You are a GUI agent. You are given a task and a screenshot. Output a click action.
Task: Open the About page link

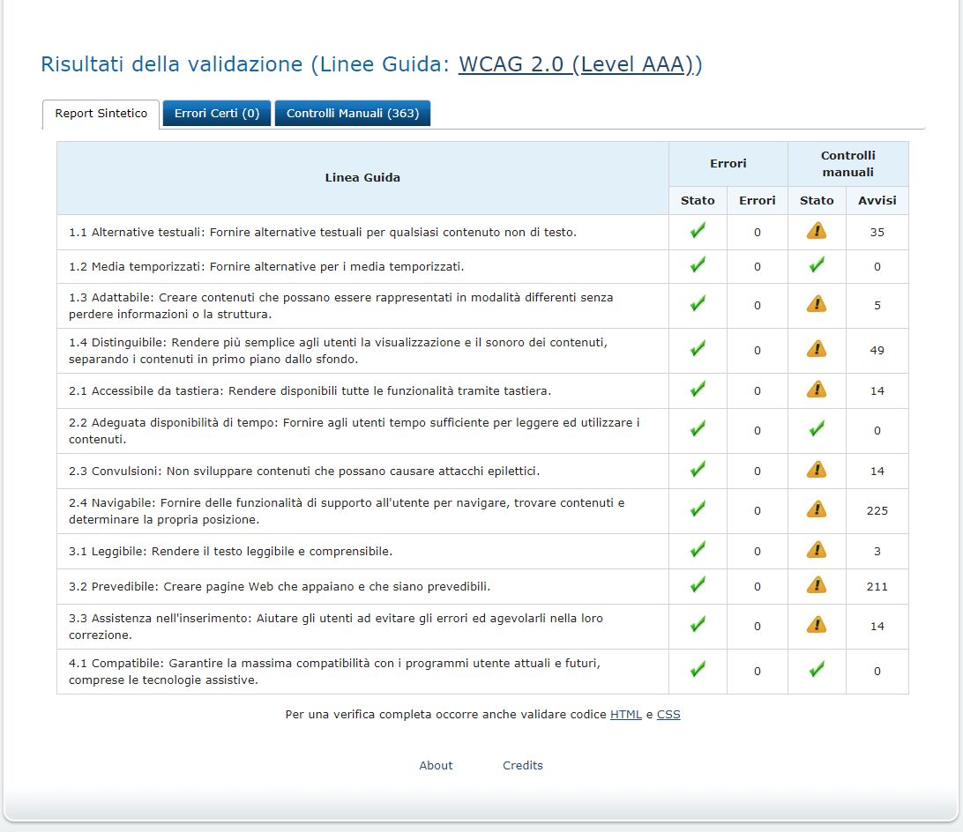tap(436, 765)
